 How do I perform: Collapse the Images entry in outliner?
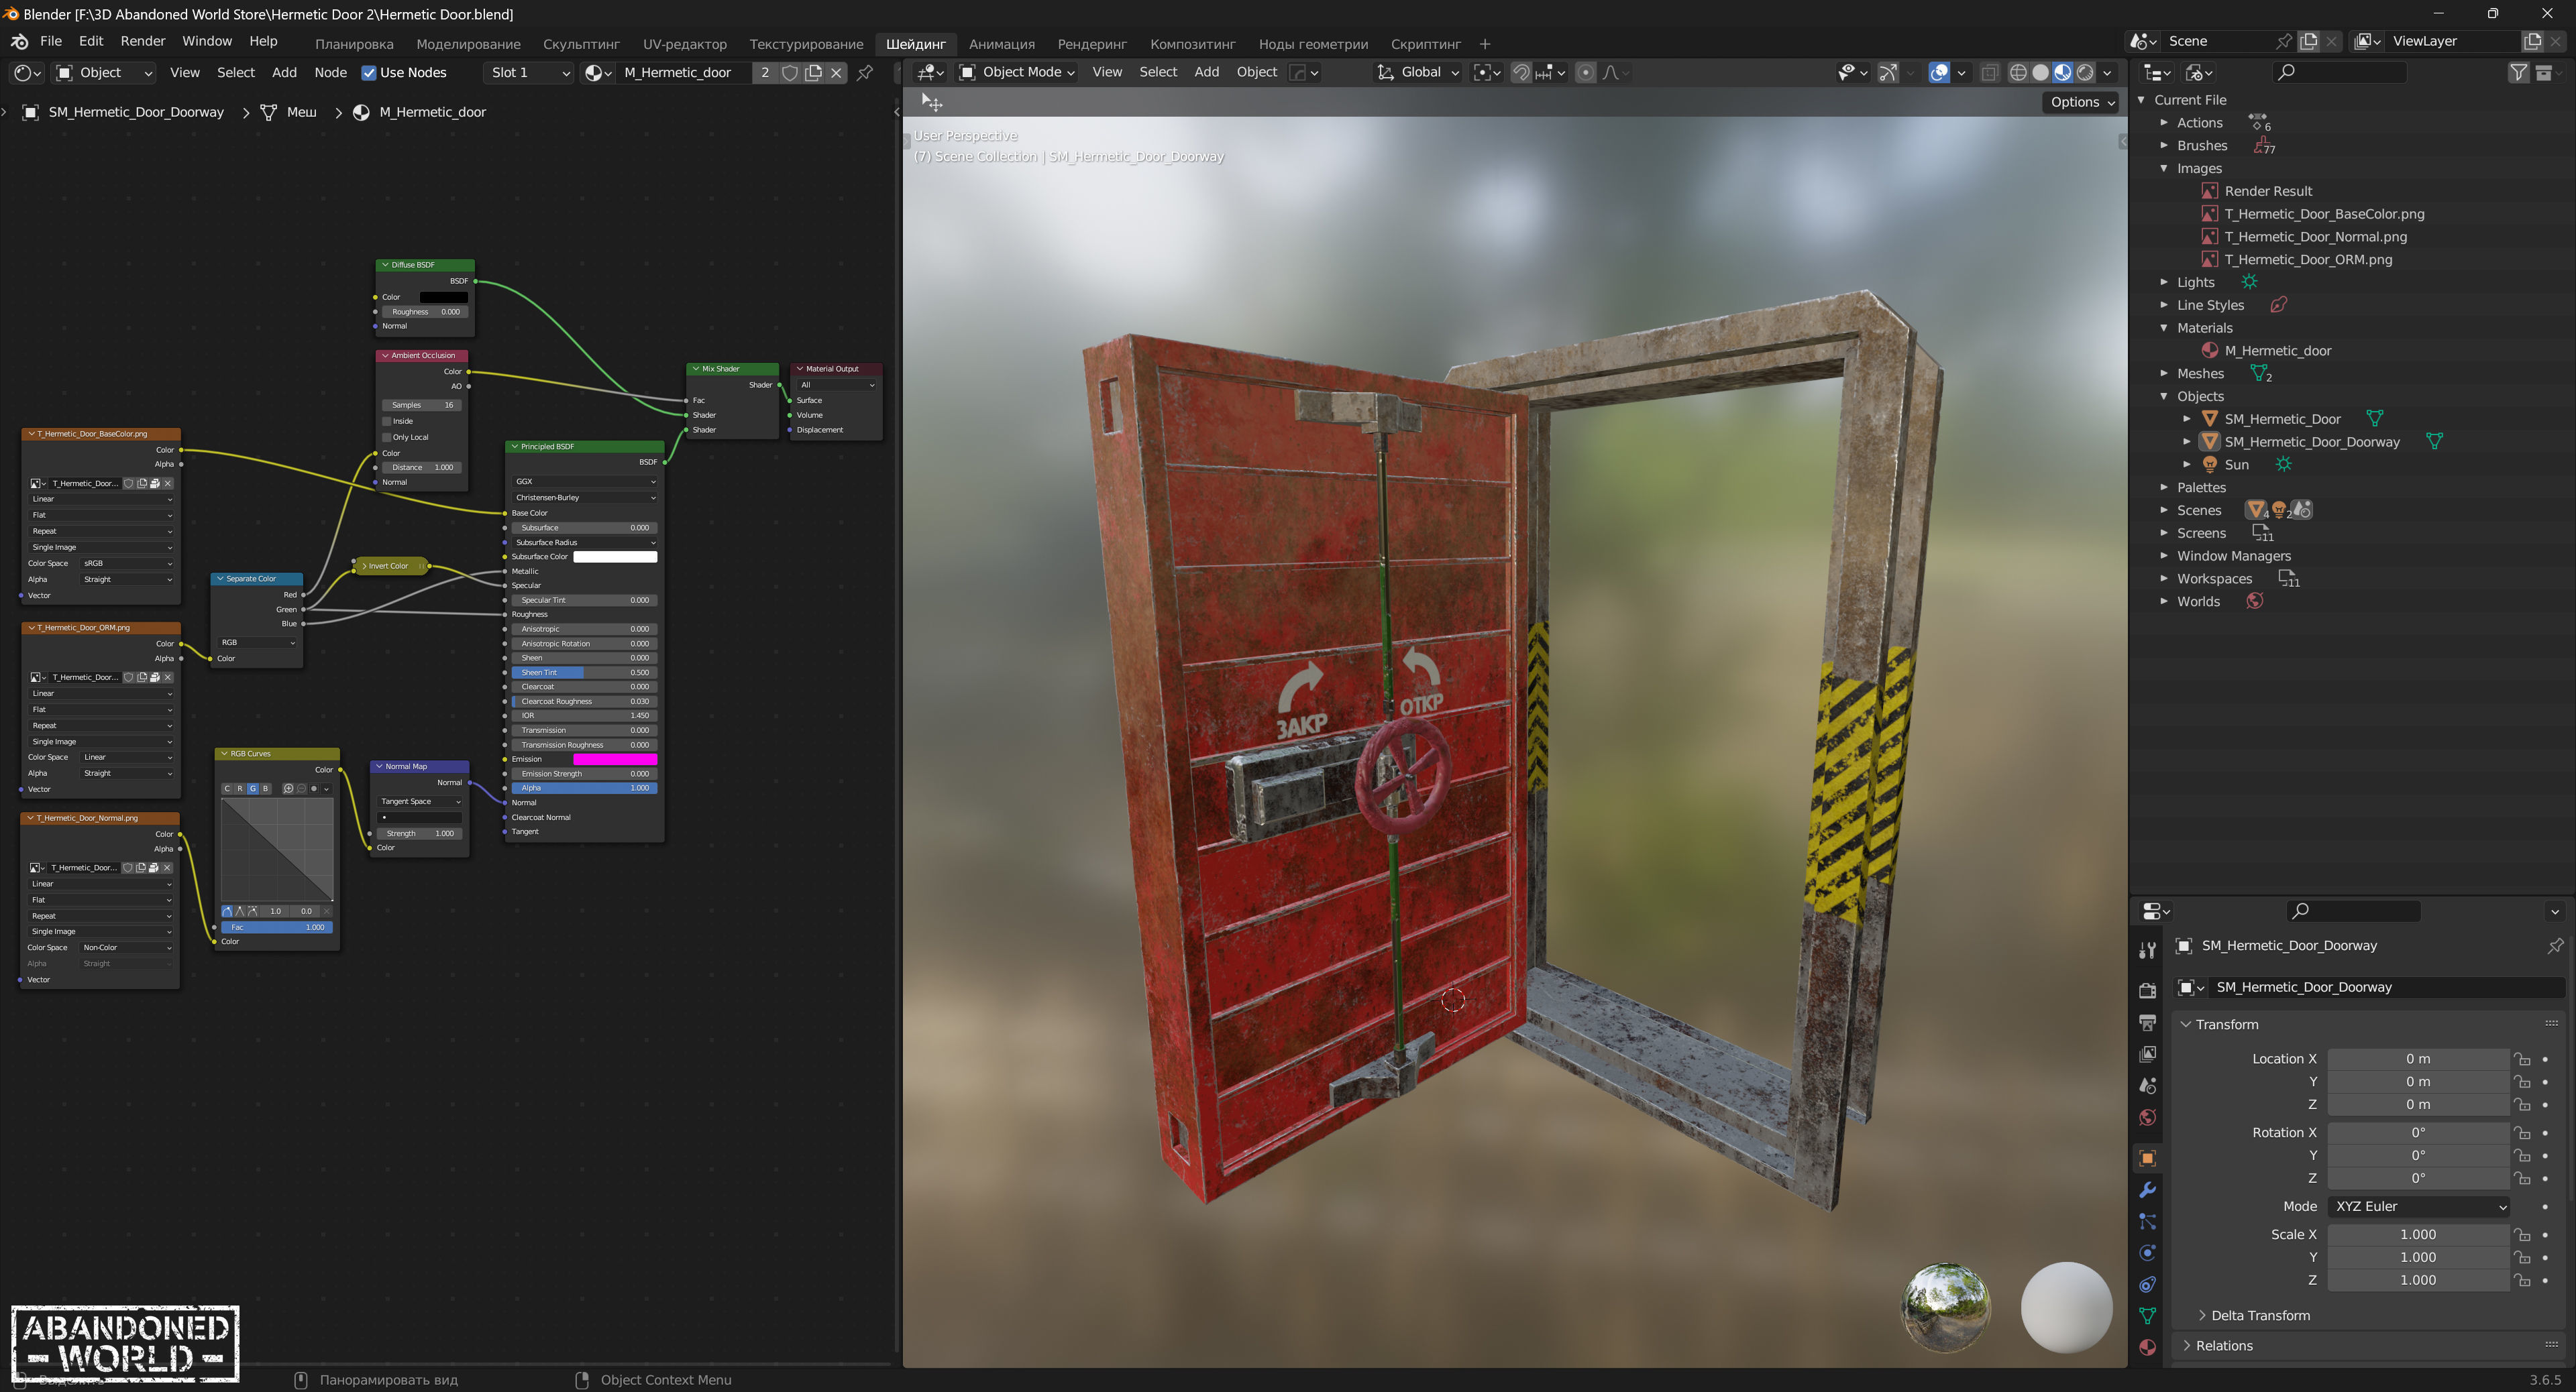coord(2164,168)
